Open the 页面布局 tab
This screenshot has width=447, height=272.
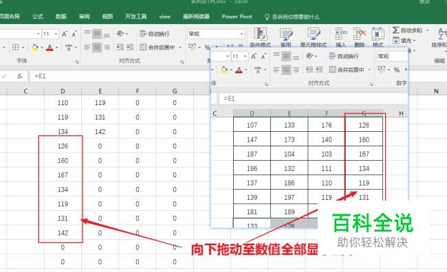tap(10, 16)
